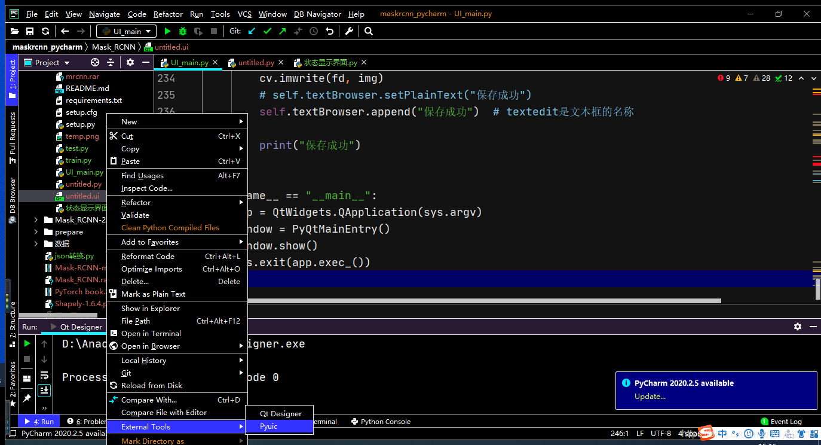Close the UI_main.py editor tab
This screenshot has height=445, width=821.
[x=215, y=62]
